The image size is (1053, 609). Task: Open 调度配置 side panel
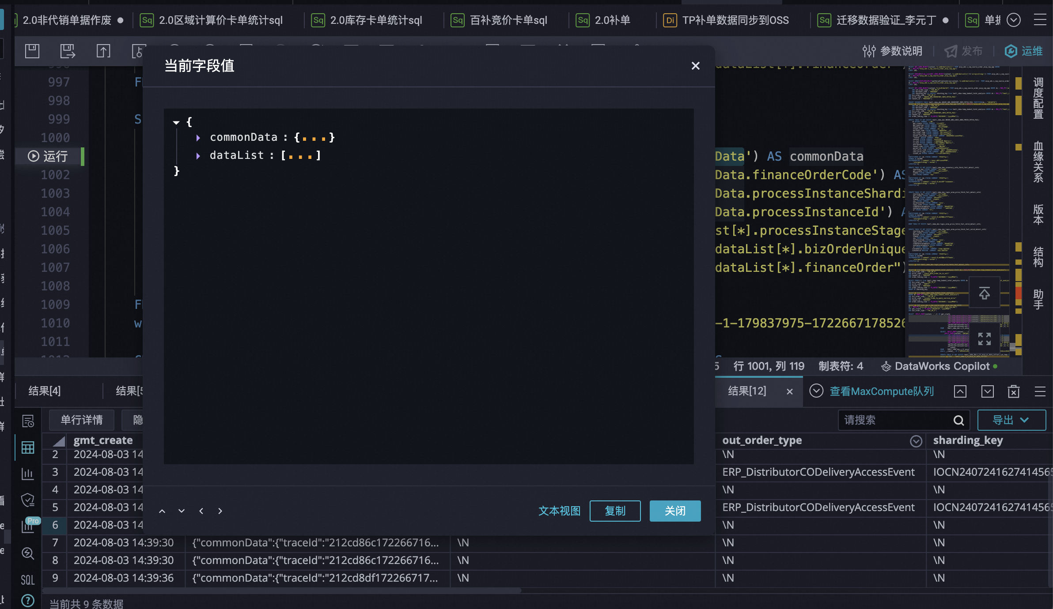[x=1038, y=98]
